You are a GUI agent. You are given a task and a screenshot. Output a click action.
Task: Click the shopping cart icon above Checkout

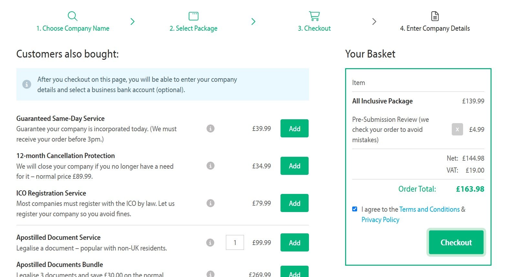314,16
